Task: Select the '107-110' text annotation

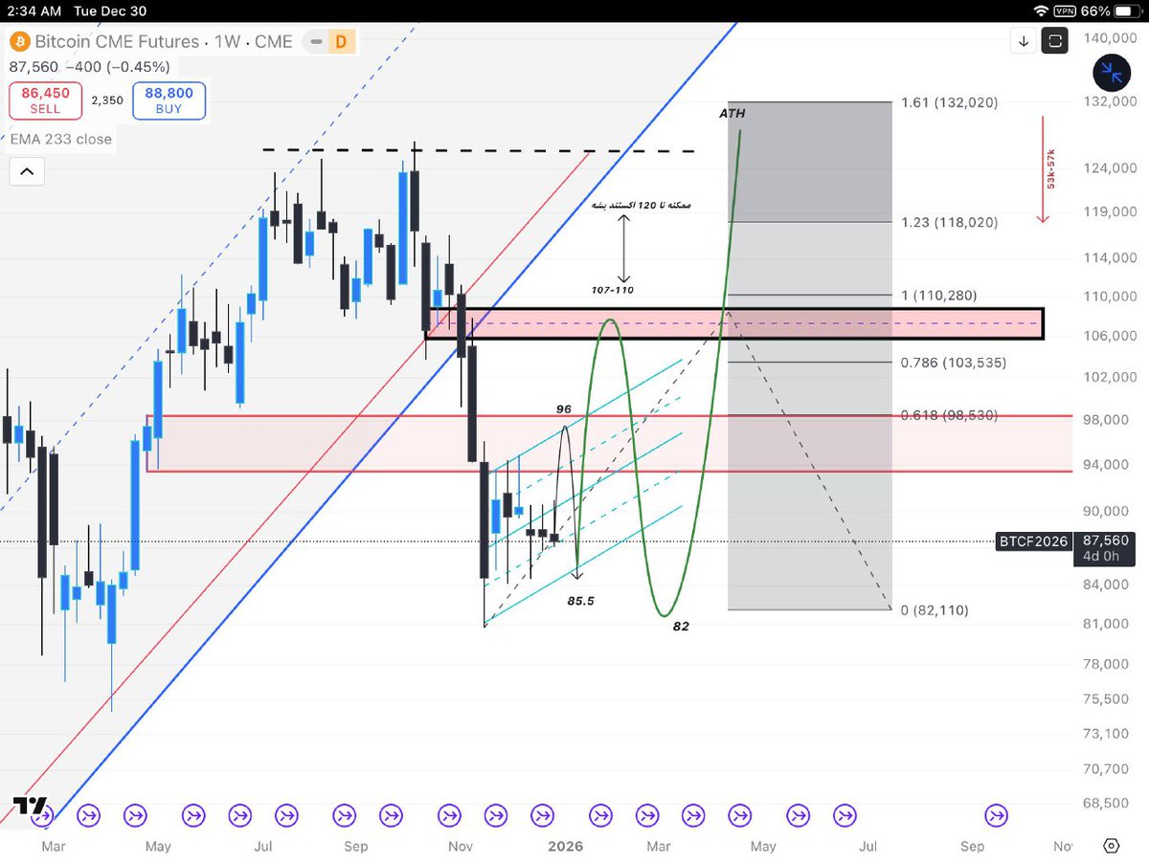Action: 612,289
